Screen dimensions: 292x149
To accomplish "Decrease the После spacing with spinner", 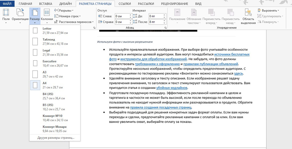I will 164,23.
